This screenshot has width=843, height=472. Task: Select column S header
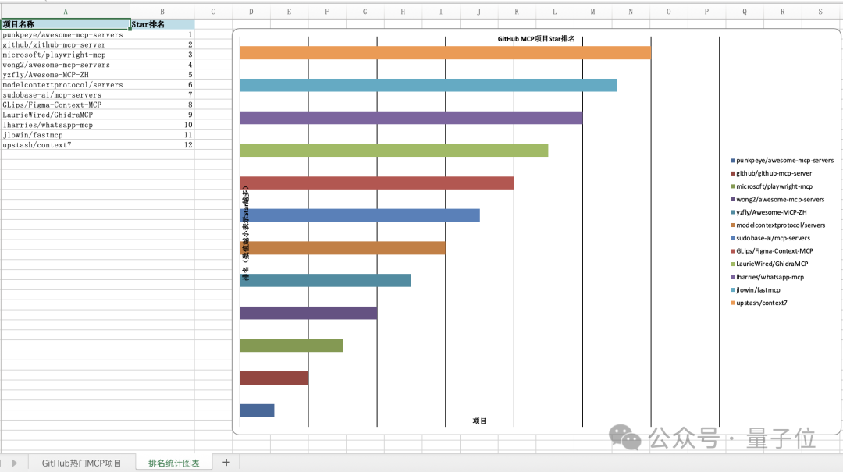pos(820,11)
